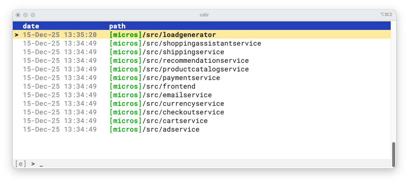Close the cdir terminal window
This screenshot has width=409, height=184.
point(18,15)
